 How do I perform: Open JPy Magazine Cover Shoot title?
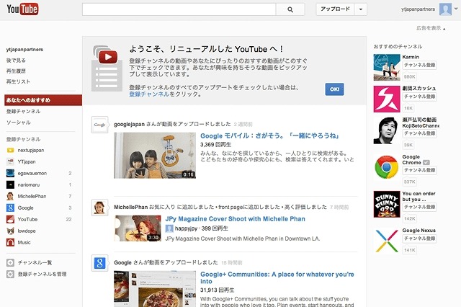click(236, 219)
